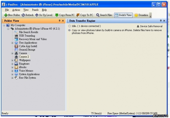
Task: Click the Voice Memos icon
Action: [16, 71]
